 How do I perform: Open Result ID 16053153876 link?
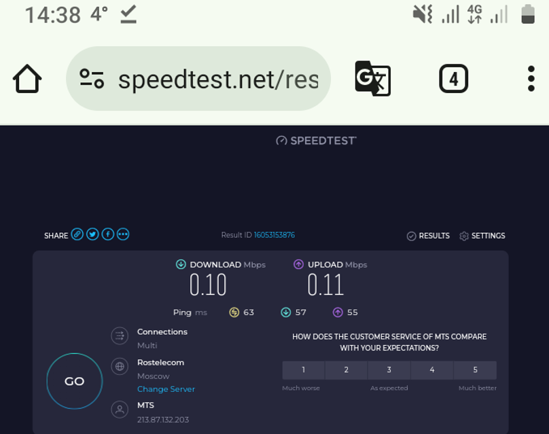point(274,235)
